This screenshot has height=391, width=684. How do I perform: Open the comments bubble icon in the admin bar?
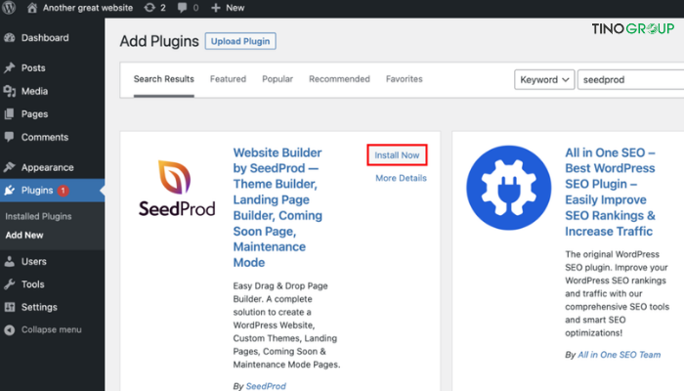tap(183, 8)
